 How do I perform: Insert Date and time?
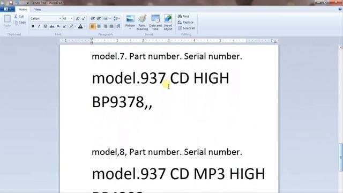pyautogui.click(x=155, y=22)
